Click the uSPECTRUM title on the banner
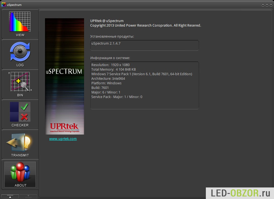This screenshot has width=274, height=199. pos(64,71)
